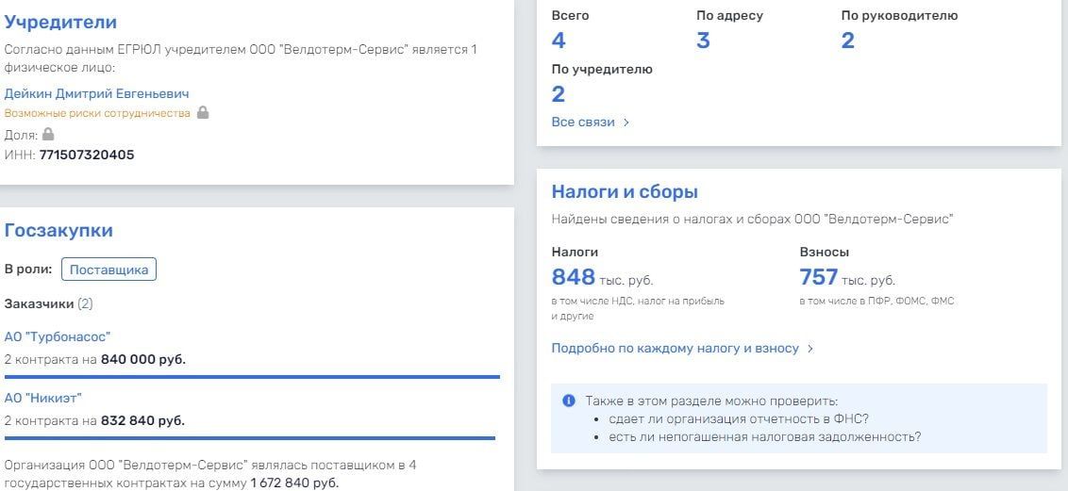Open Подробно по каждому налогу и взносу
1068x491 pixels.
click(x=675, y=348)
